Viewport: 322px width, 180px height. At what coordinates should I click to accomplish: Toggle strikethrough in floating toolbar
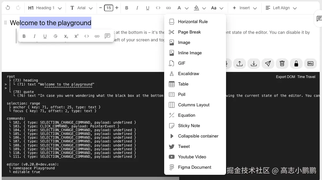click(x=55, y=36)
